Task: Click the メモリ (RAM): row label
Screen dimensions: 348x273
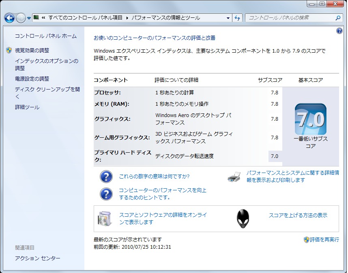Action: [x=112, y=104]
